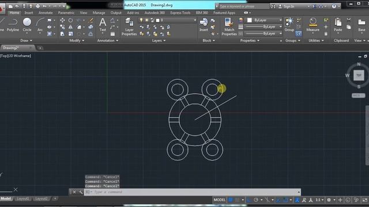
Task: Select the Polyline tool
Action: 13,25
